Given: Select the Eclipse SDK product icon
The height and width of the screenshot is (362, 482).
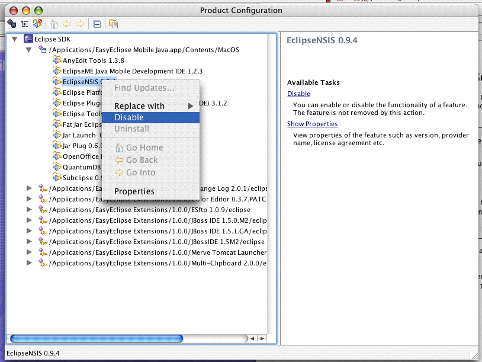Looking at the screenshot, I should tap(28, 39).
